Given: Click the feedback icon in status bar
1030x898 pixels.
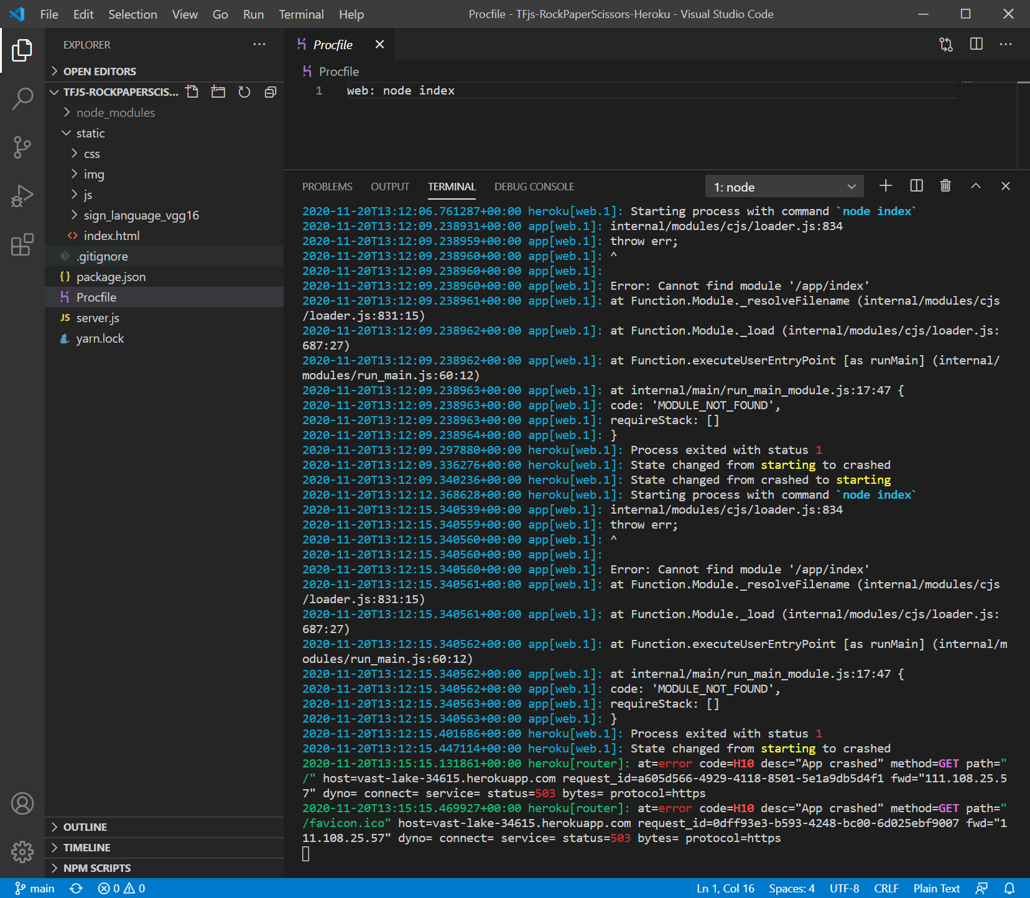Looking at the screenshot, I should (981, 888).
